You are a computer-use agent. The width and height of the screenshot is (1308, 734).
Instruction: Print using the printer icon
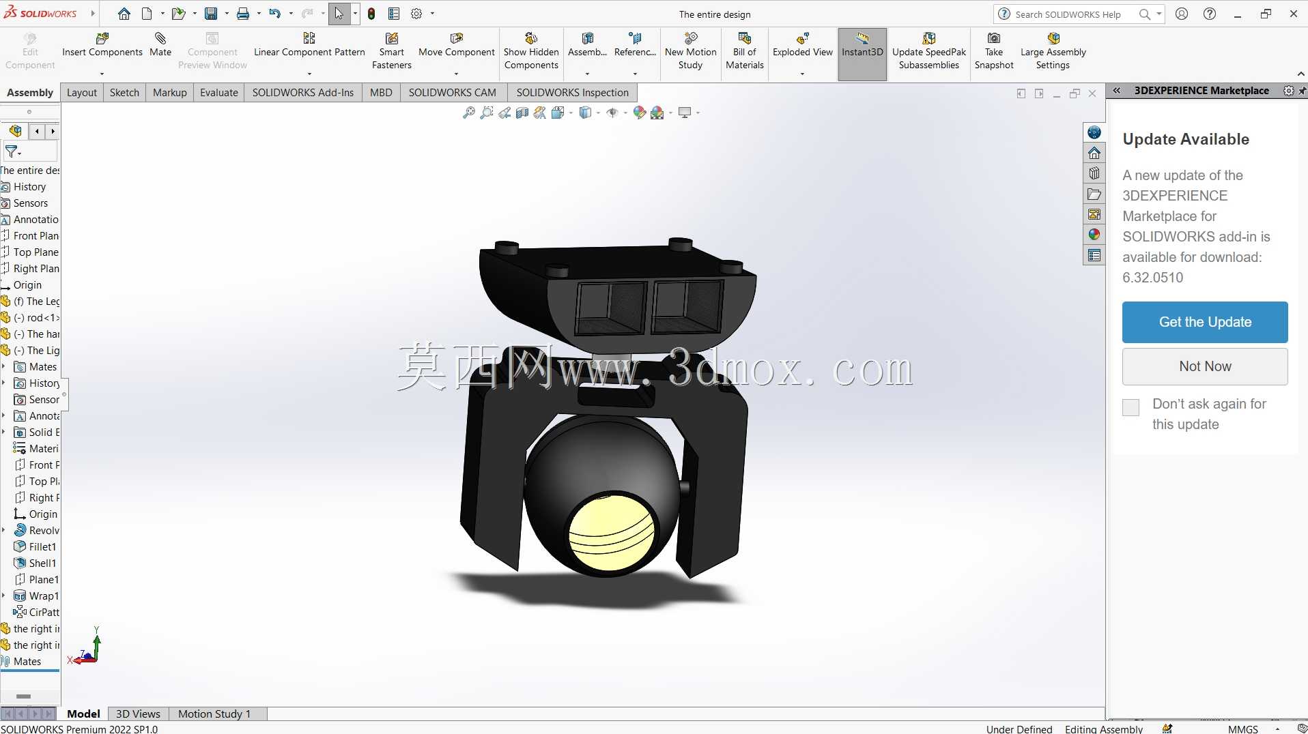(242, 14)
